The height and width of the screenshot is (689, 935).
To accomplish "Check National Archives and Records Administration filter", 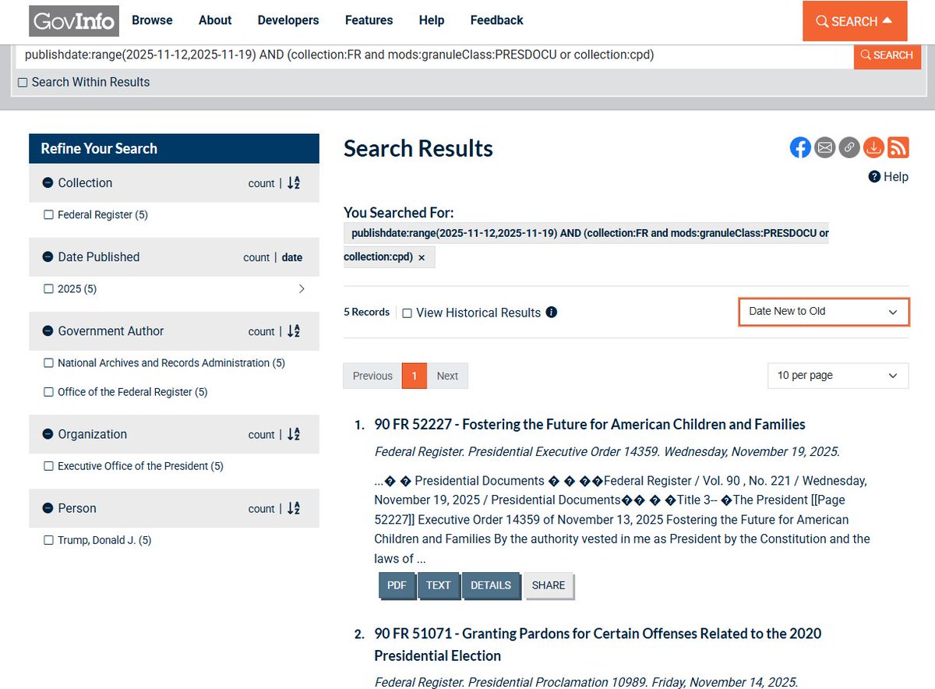I will pos(49,363).
